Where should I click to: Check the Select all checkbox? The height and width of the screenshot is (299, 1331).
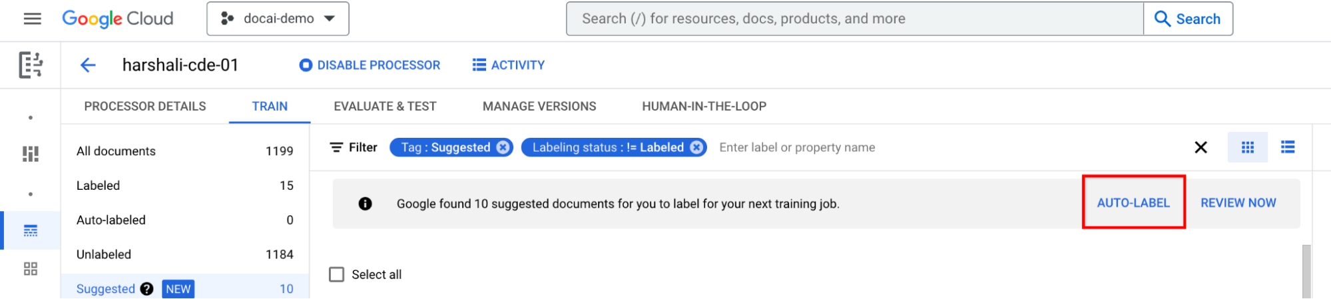pyautogui.click(x=337, y=274)
